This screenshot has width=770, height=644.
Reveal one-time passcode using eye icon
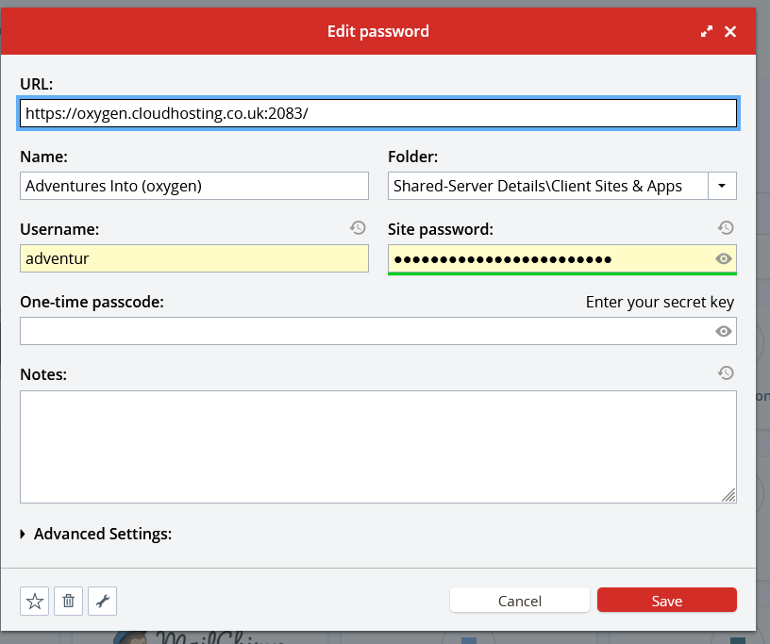tap(724, 331)
